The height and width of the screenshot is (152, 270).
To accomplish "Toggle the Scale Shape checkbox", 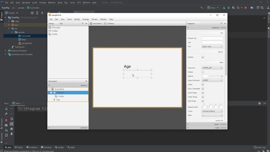I will tap(203, 101).
